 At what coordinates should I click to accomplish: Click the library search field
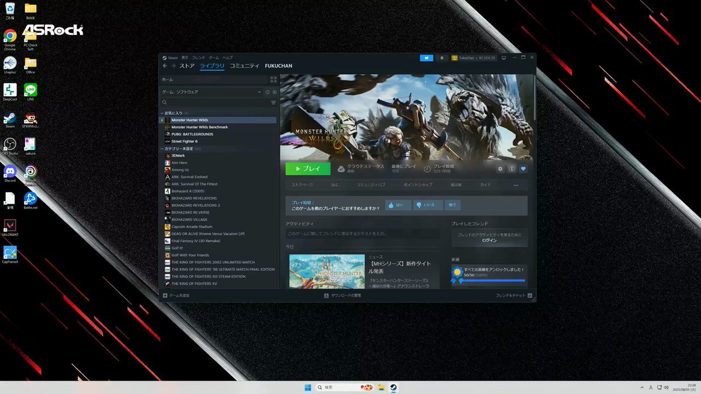tap(214, 103)
